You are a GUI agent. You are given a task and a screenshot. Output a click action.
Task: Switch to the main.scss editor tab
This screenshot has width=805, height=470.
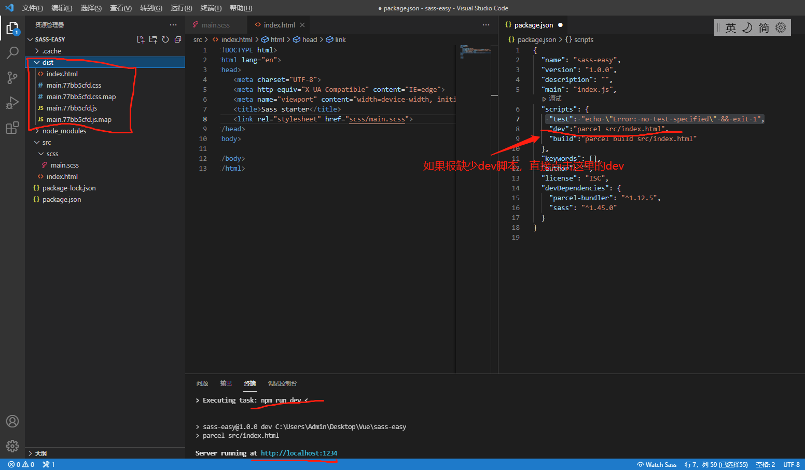(x=215, y=25)
